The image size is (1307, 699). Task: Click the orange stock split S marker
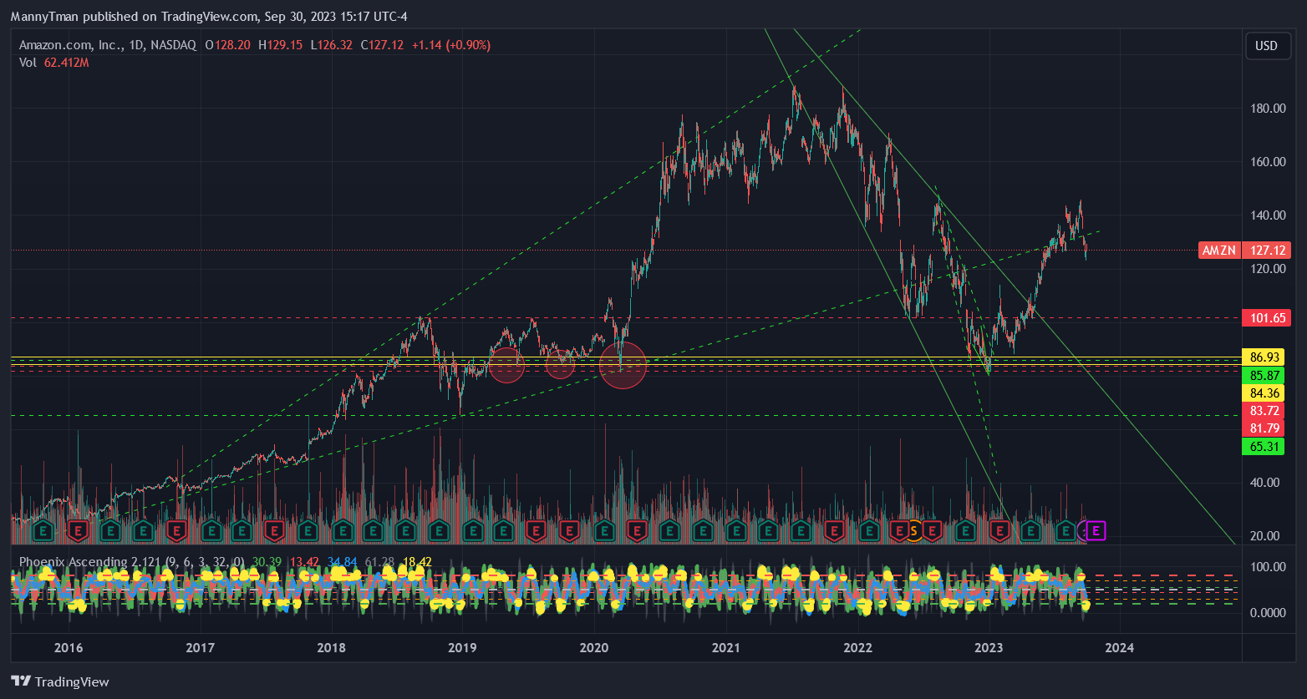click(x=914, y=529)
